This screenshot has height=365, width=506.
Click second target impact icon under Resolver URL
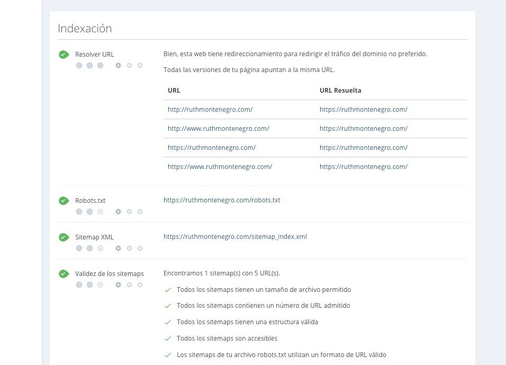[x=89, y=66]
